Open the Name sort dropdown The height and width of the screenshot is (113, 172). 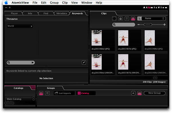(x=153, y=18)
